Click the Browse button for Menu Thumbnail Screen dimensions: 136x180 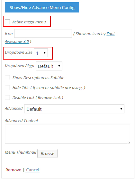[x=47, y=153]
